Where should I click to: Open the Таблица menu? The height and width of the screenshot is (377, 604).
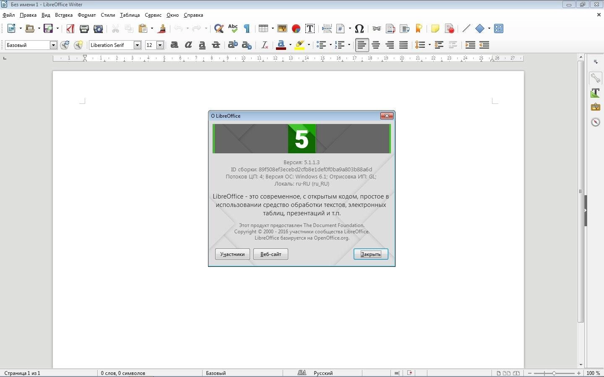(130, 15)
